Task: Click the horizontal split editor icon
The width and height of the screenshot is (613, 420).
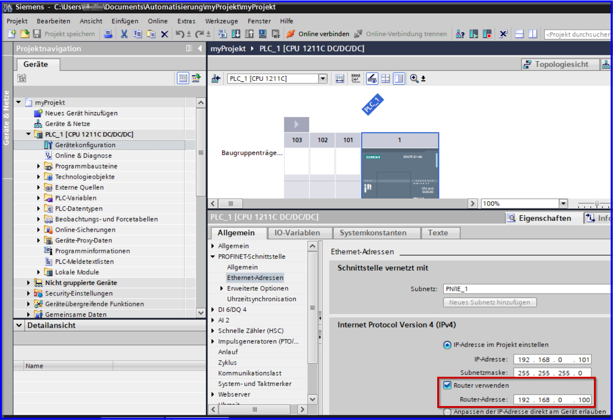Action: pos(520,34)
